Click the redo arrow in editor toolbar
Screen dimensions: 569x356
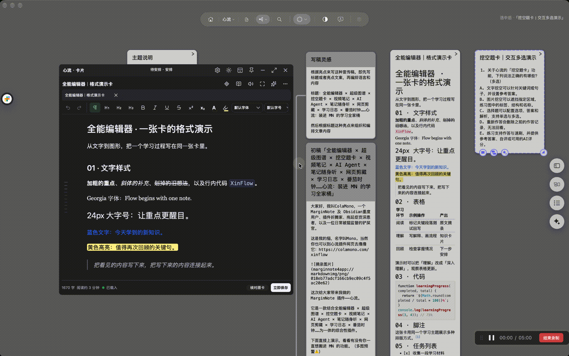79,108
